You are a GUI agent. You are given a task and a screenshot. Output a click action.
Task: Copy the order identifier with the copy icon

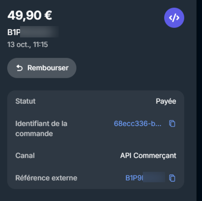pos(172,123)
